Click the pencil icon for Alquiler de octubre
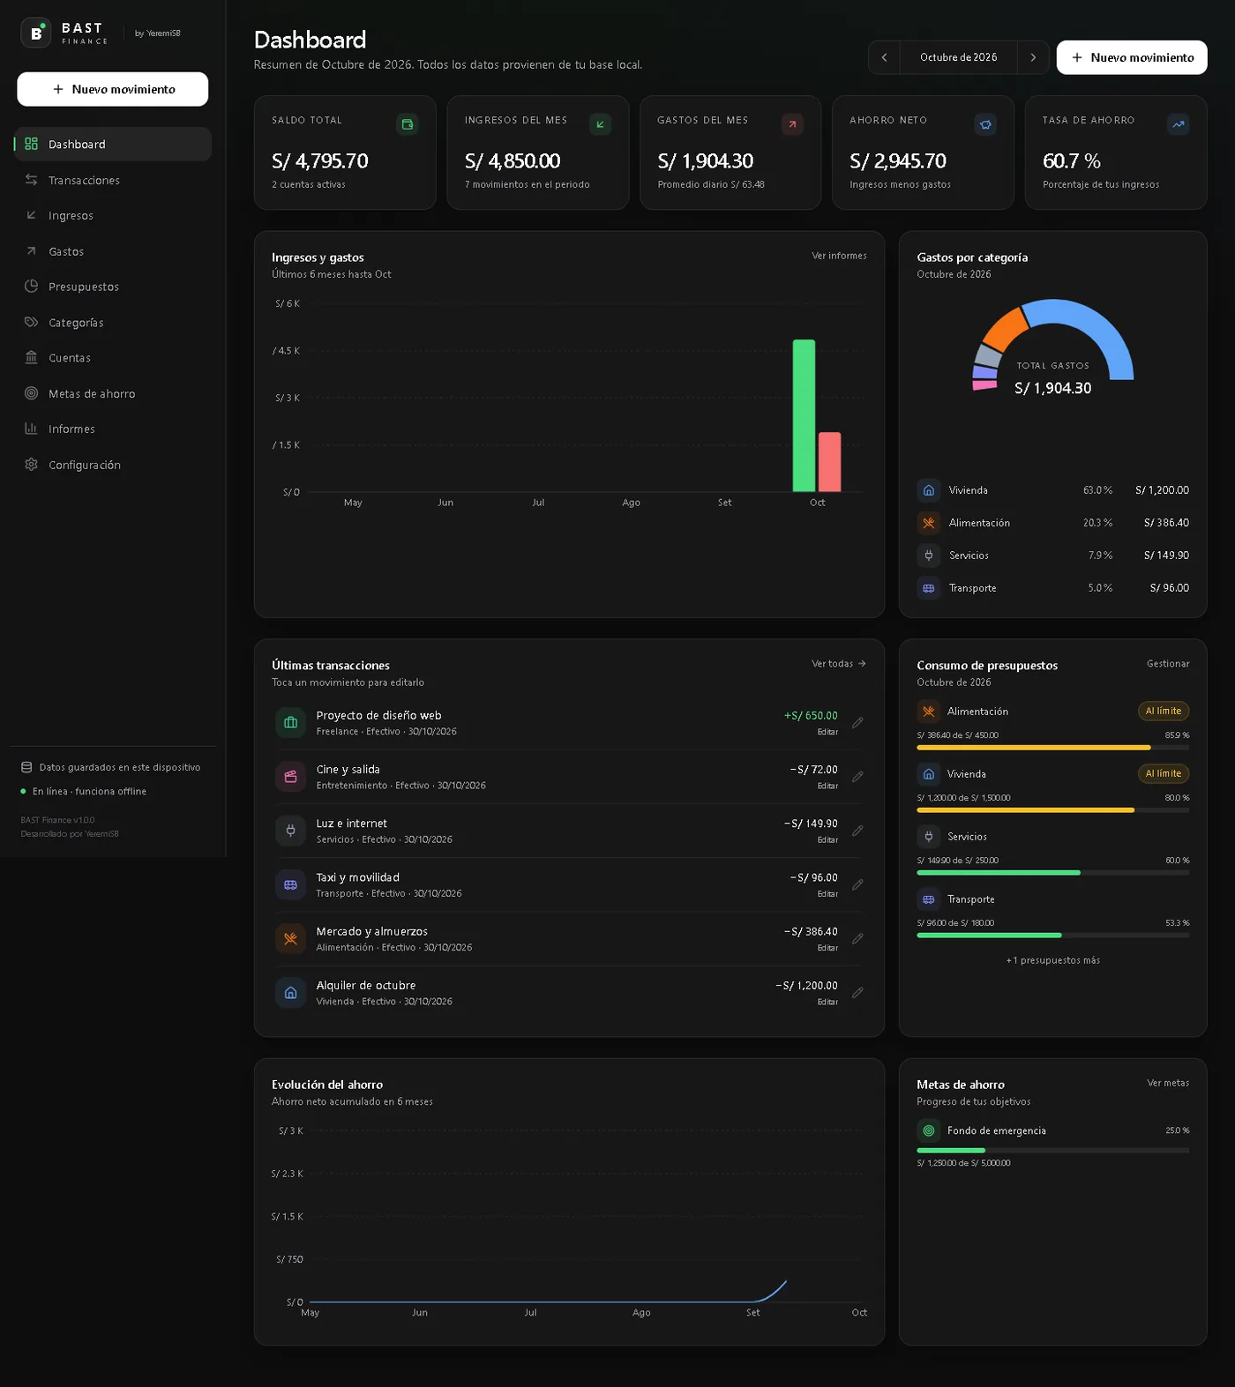 857,993
